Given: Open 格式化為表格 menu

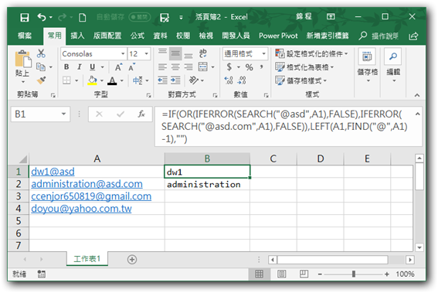Looking at the screenshot, I should pyautogui.click(x=304, y=67).
